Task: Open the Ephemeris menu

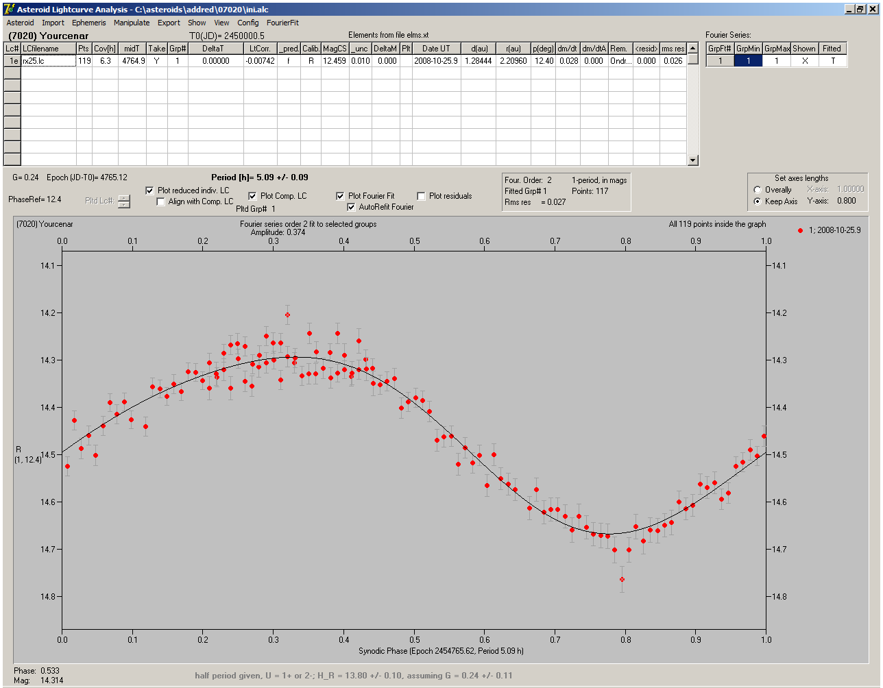Action: pyautogui.click(x=89, y=23)
